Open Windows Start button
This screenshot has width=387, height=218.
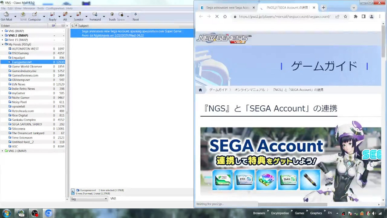click(x=6, y=213)
